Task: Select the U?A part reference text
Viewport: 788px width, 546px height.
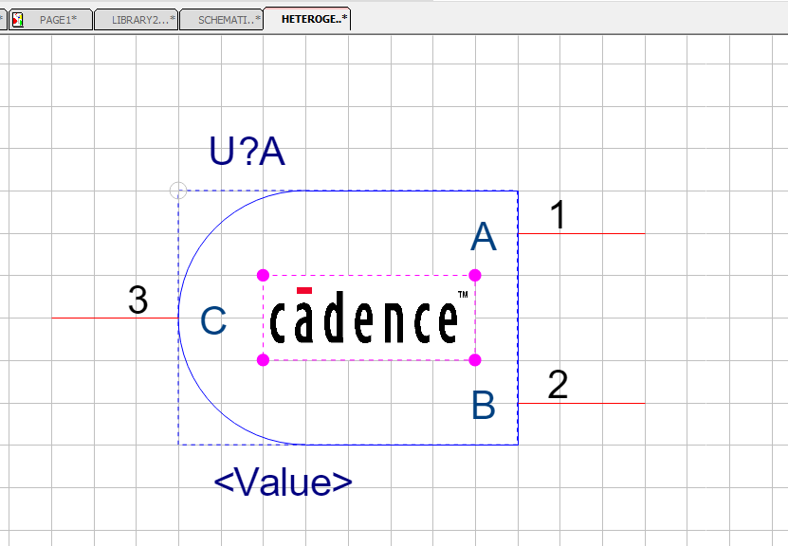Action: click(247, 151)
